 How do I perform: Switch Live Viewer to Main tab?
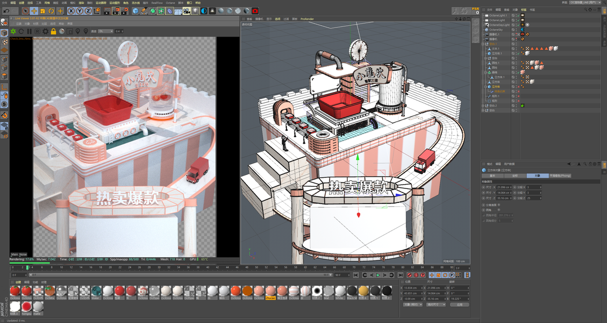[15, 255]
